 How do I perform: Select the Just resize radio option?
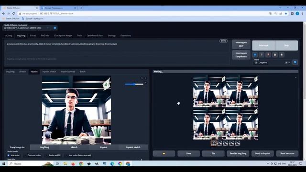coord(13,155)
